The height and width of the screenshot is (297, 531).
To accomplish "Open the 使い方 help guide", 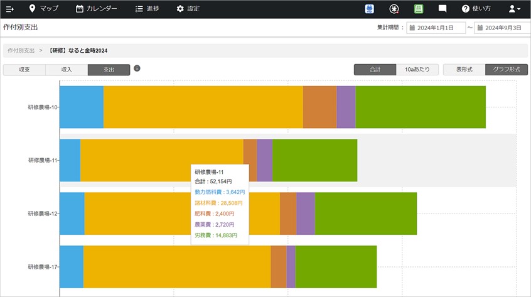I will point(476,9).
